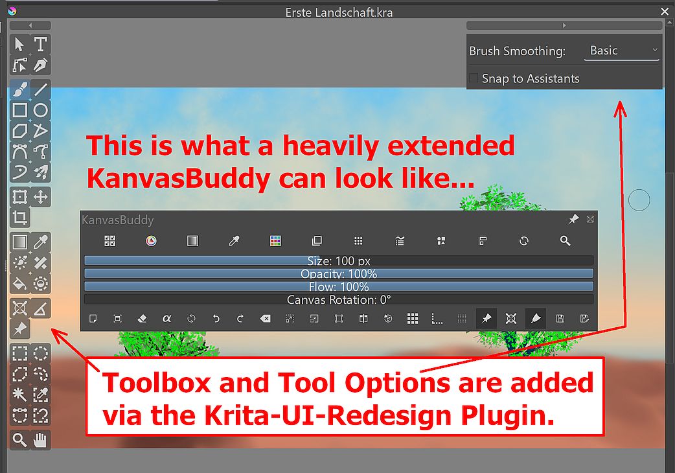Select the Rectangular Selection tool

click(20, 353)
